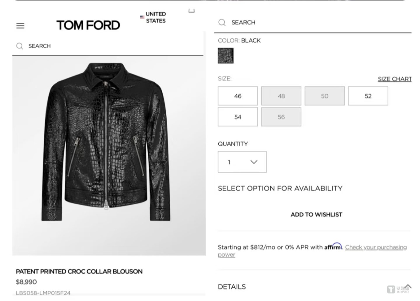420x301 pixels.
Task: Open the Size Chart link
Action: (394, 79)
